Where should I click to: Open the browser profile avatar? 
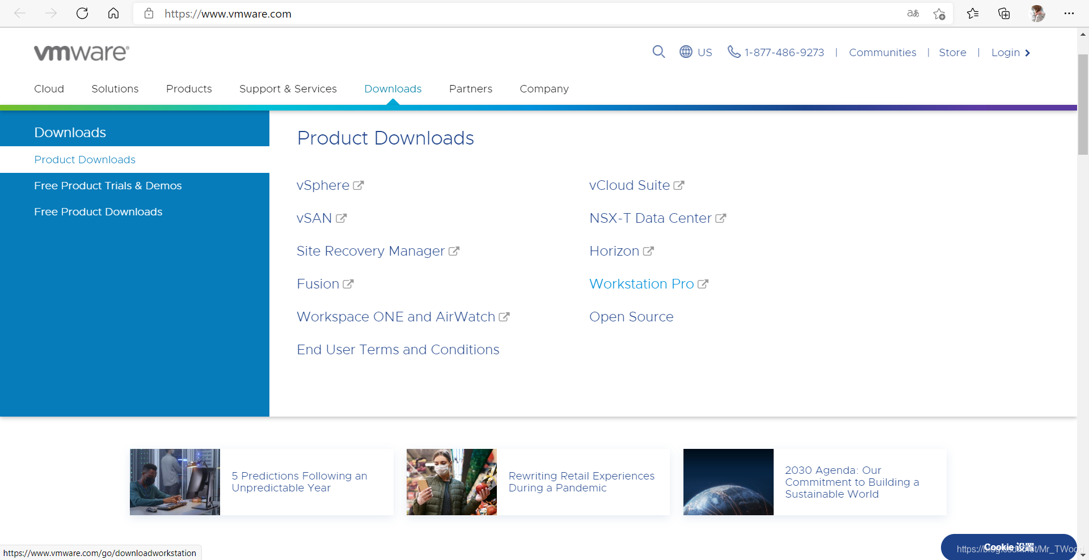click(x=1037, y=14)
